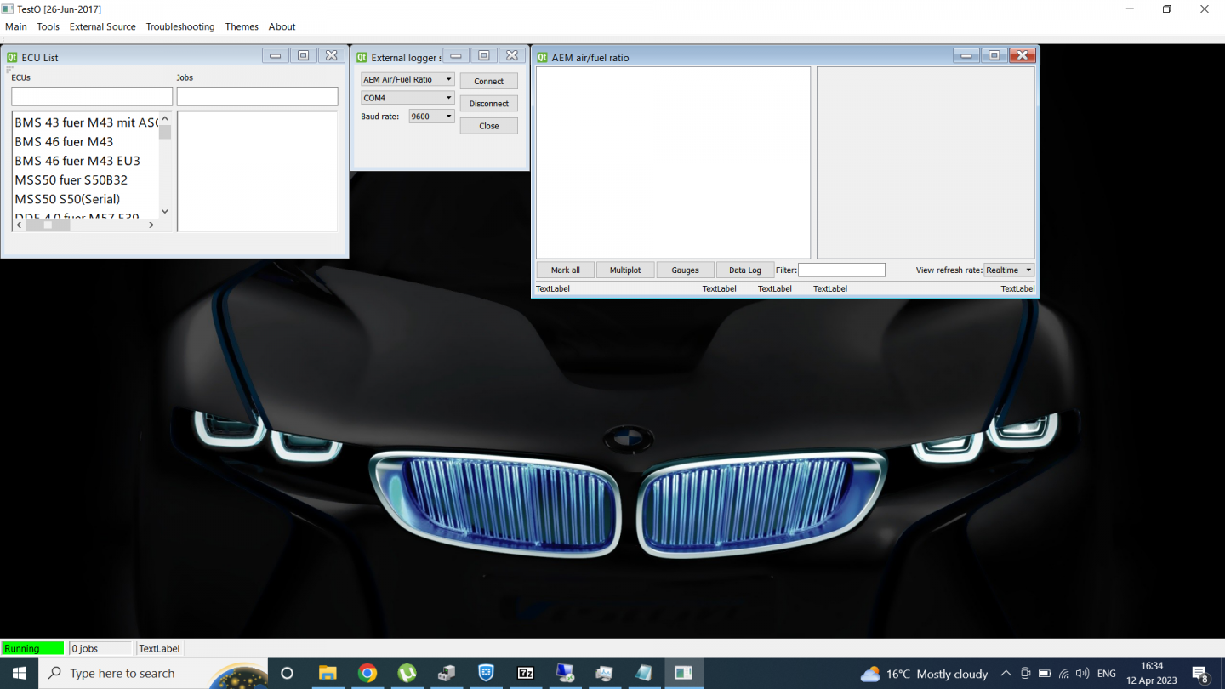Open the Main menu

[x=16, y=26]
